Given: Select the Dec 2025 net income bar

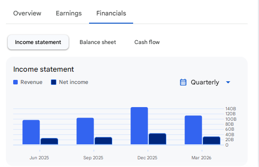Looking at the screenshot, I should pyautogui.click(x=157, y=139).
